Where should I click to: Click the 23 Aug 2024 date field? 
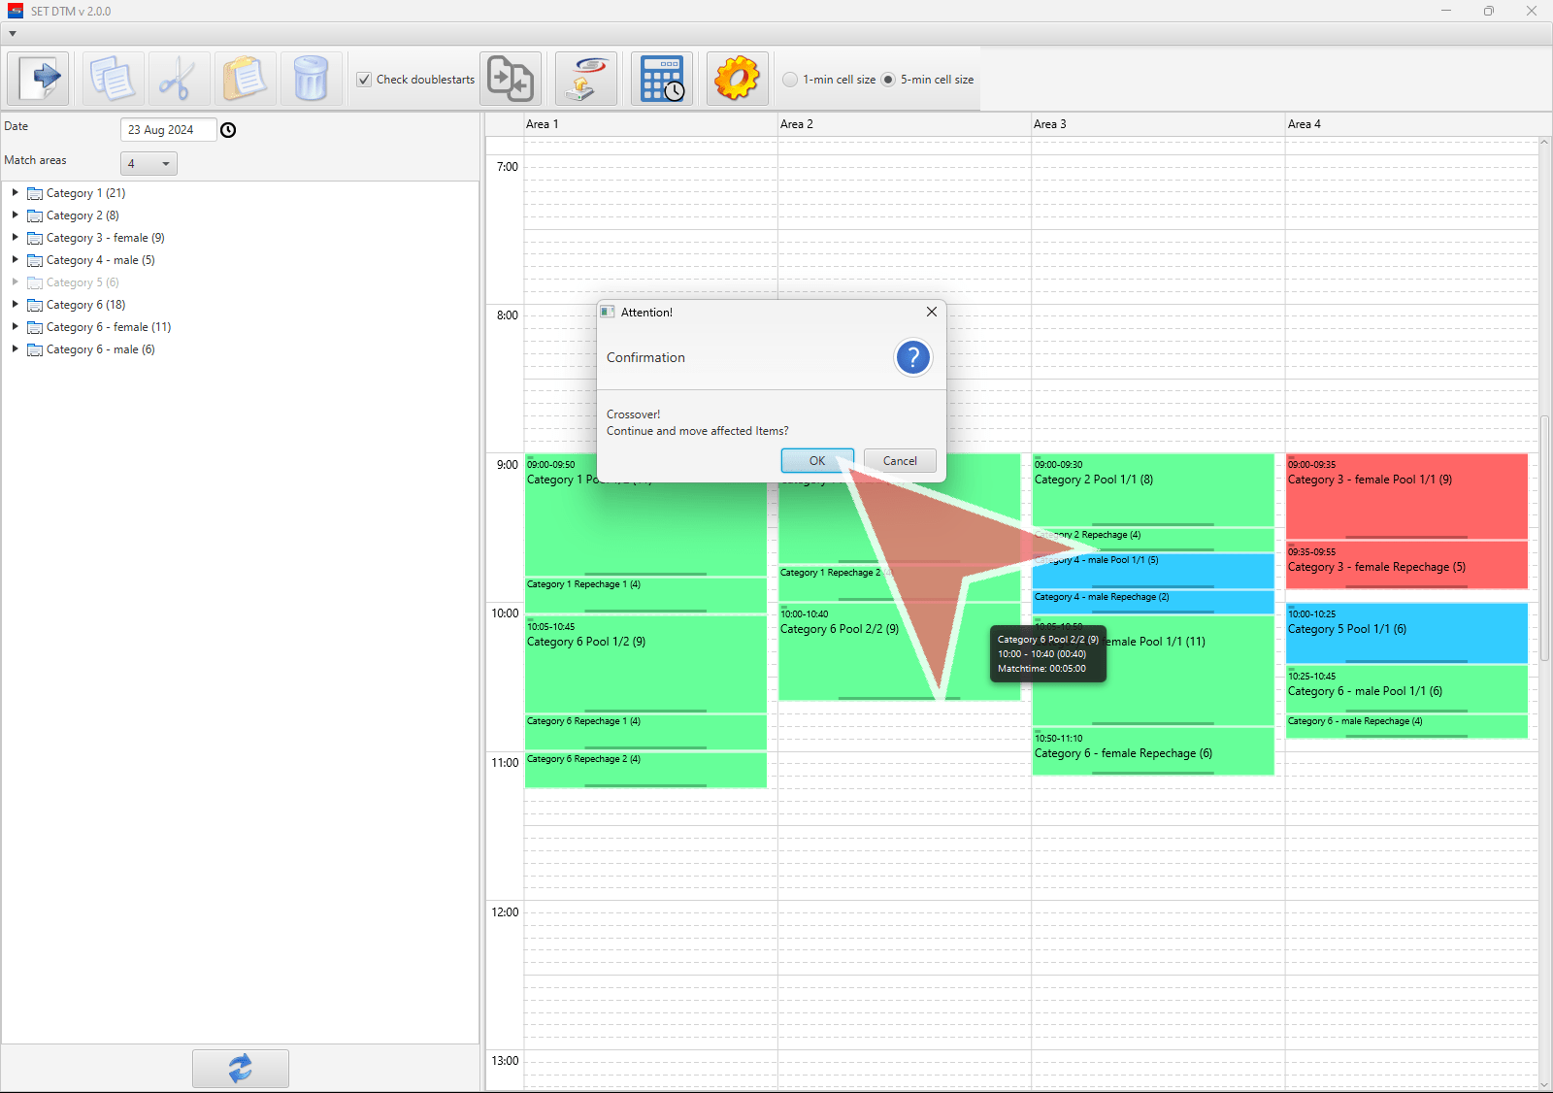[x=167, y=130]
